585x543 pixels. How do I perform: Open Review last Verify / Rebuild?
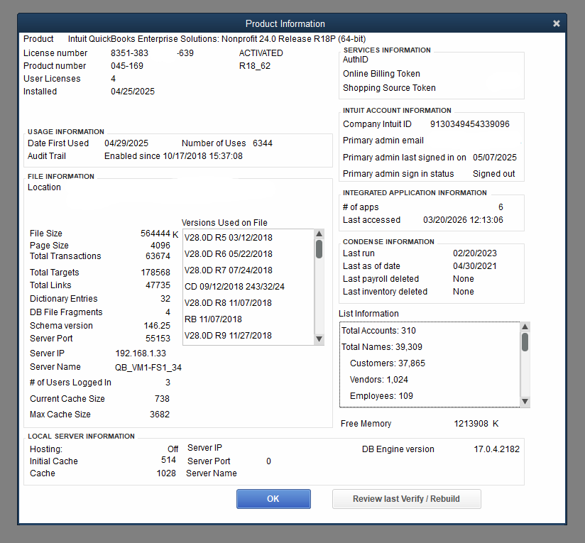click(x=406, y=499)
